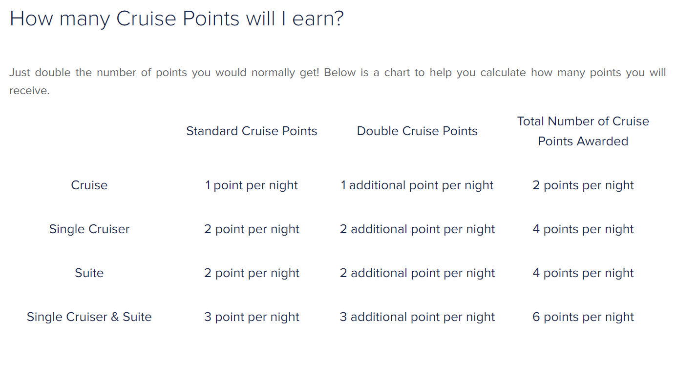Select the Double Cruise Points column header
Screen dimensions: 677x380
[x=417, y=131]
